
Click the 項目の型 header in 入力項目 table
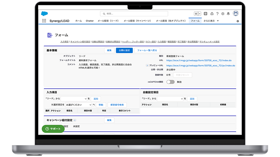point(88,111)
